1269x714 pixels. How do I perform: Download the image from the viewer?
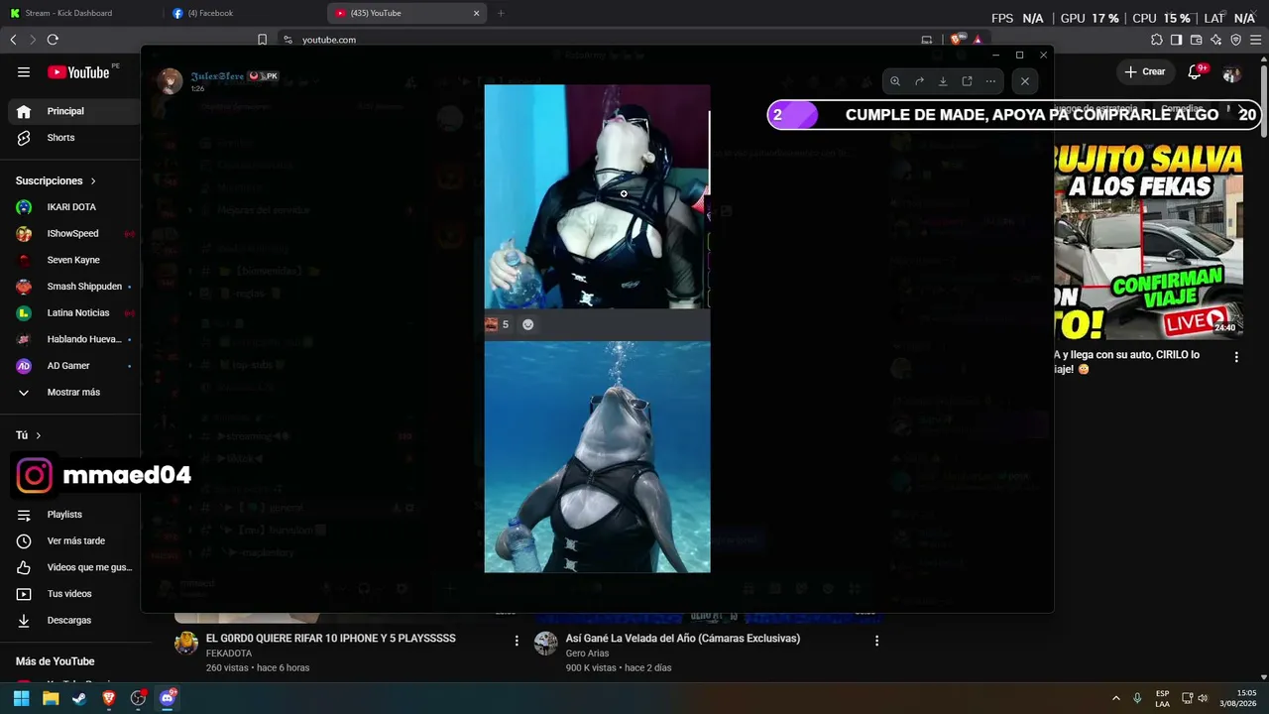(943, 81)
